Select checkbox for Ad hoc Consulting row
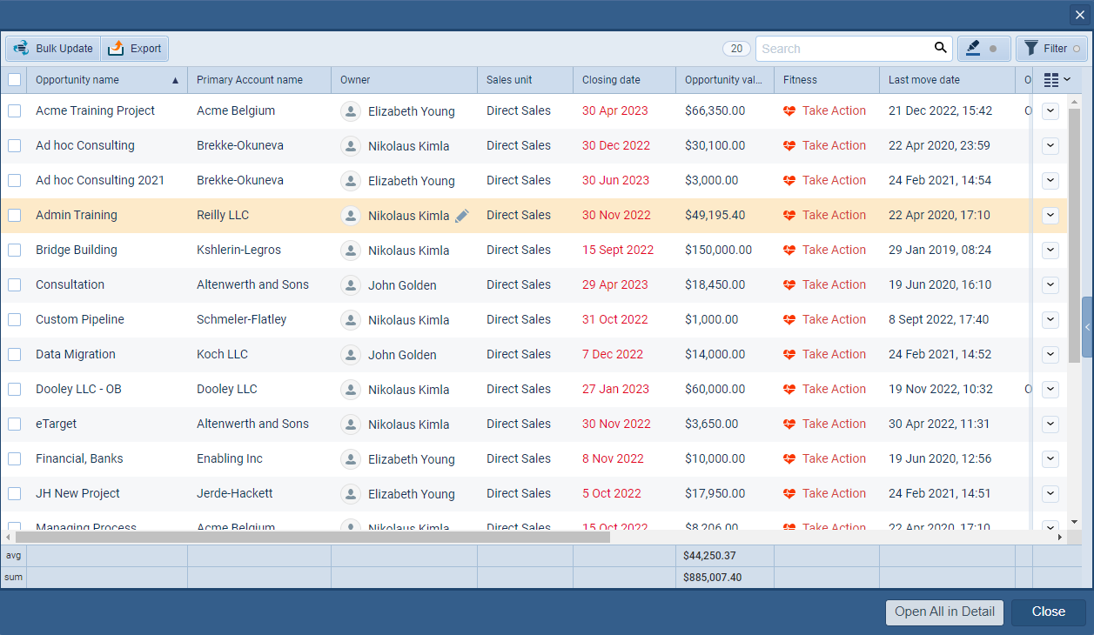The height and width of the screenshot is (635, 1094). coord(14,146)
